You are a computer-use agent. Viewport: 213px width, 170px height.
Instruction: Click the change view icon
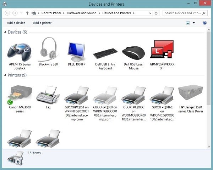click(188, 23)
